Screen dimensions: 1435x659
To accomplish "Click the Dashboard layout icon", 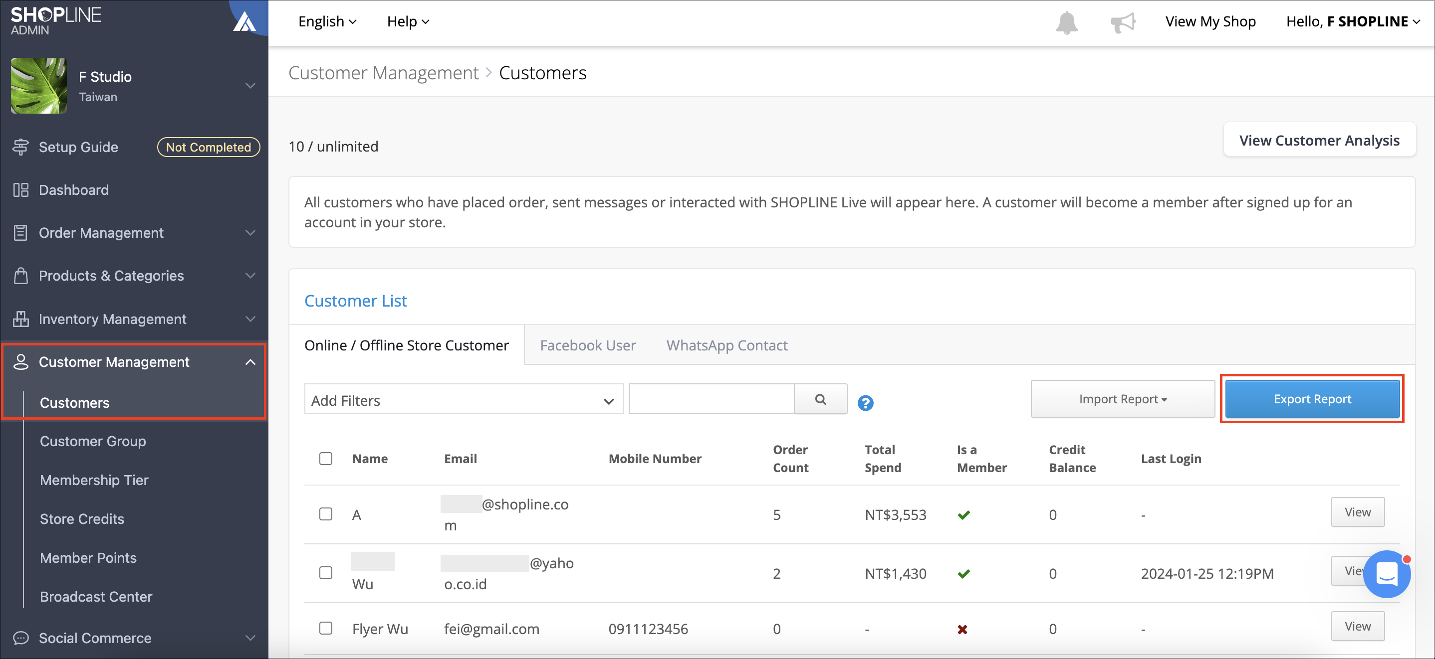I will pos(20,190).
